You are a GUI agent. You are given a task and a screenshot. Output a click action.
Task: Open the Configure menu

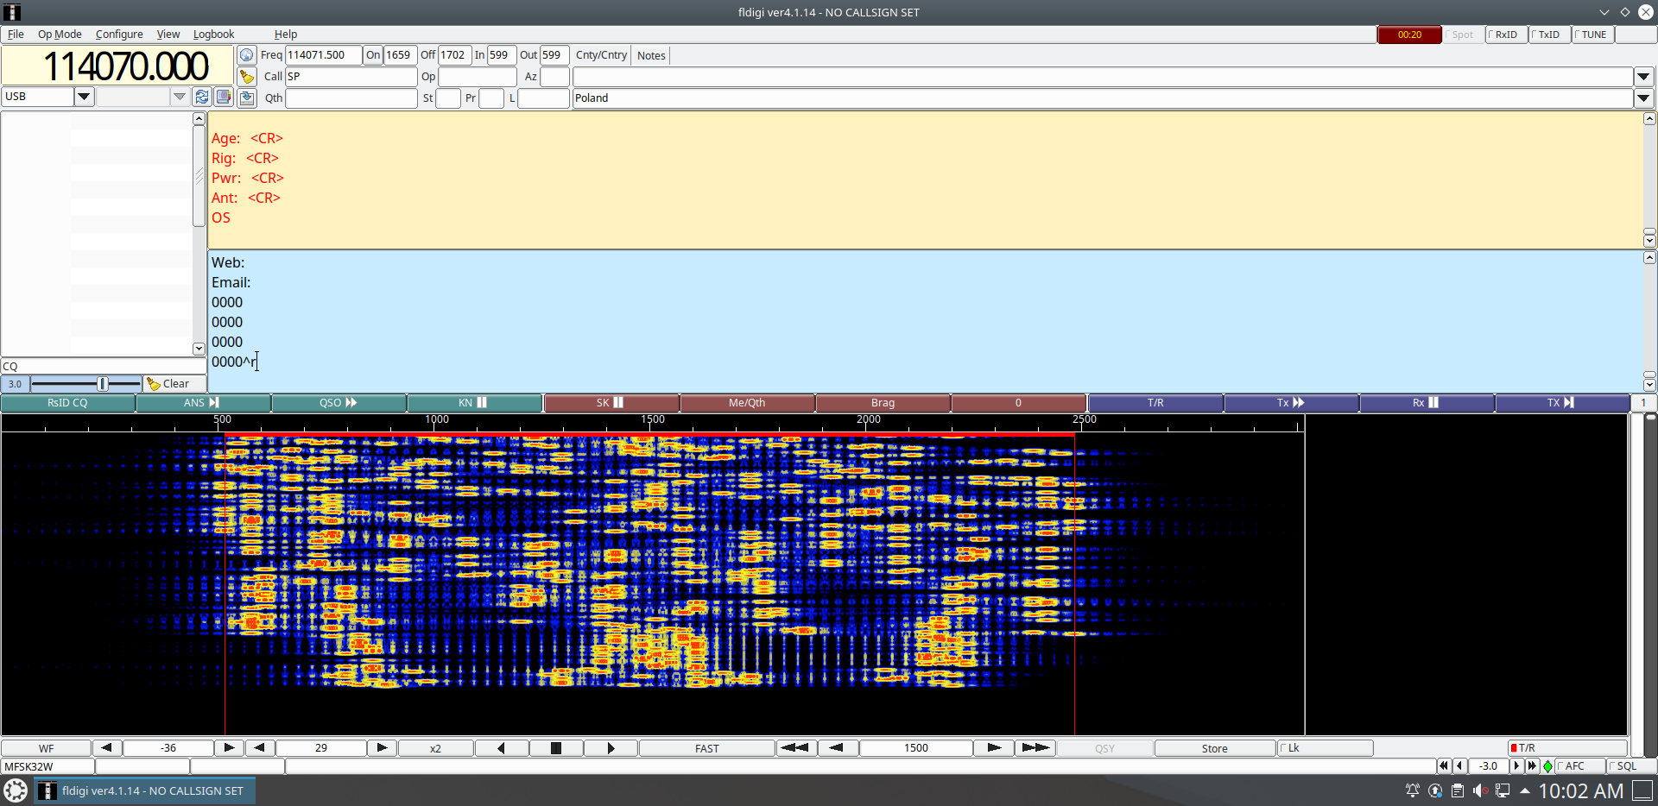tap(119, 35)
